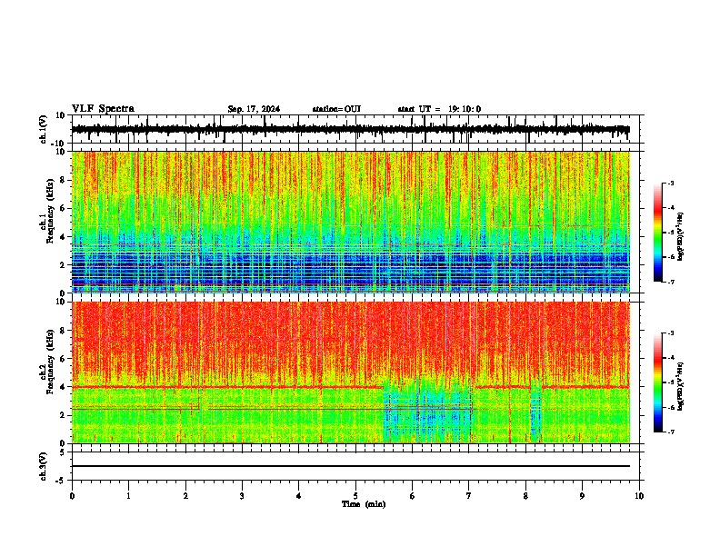Screen dimensions: 720x556
Task: Click the red 4 kHz line in ch.2 spectrogram
Action: click(227, 387)
